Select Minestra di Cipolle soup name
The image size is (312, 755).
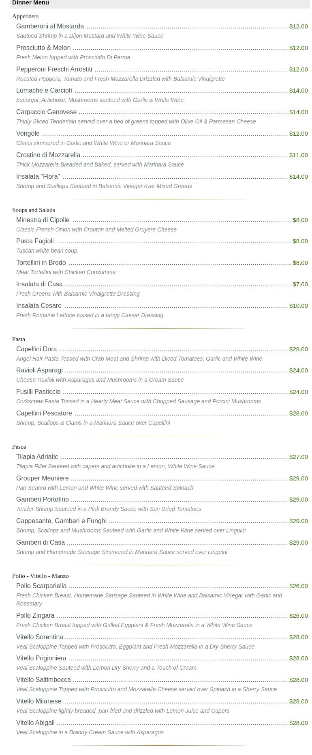(x=43, y=220)
